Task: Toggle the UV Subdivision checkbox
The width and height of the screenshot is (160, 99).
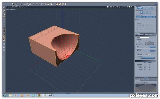Action: click(137, 47)
